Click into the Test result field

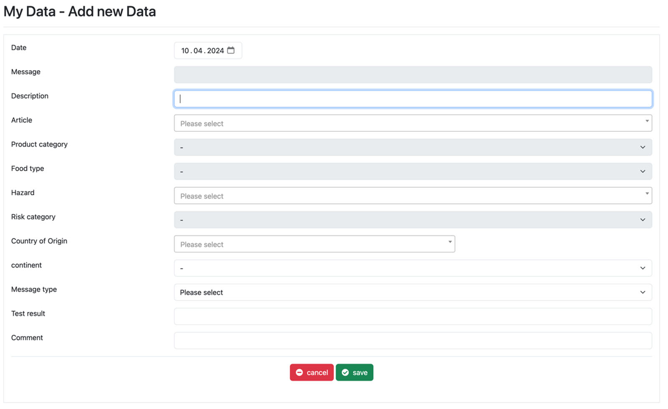[x=412, y=316]
